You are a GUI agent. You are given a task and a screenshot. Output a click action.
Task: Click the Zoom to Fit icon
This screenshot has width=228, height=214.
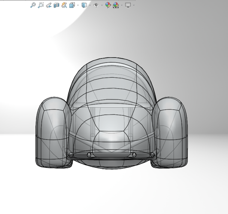click(33, 5)
